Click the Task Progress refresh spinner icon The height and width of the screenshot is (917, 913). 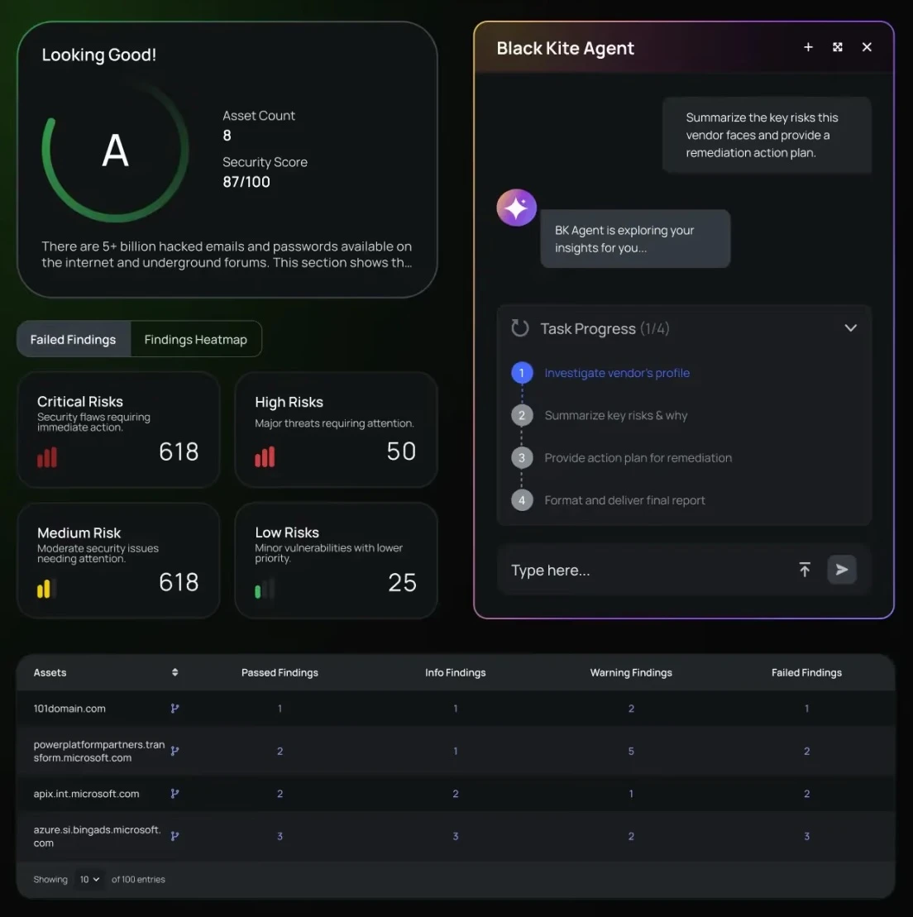[x=520, y=328]
